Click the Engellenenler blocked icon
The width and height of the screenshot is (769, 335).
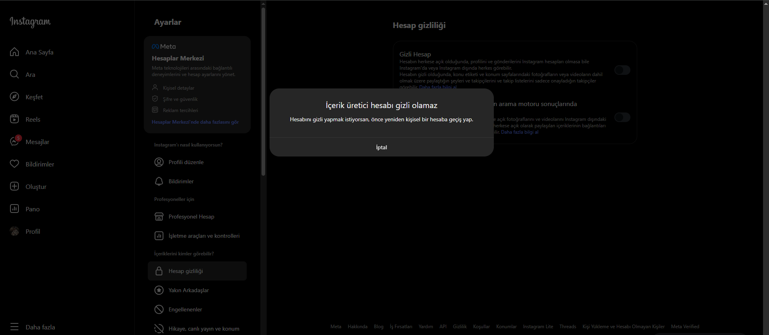[x=159, y=309]
